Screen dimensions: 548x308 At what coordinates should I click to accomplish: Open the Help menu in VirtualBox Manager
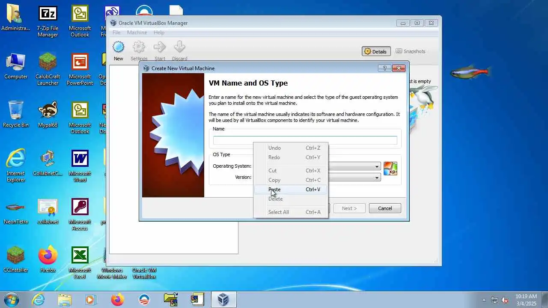pos(159,33)
